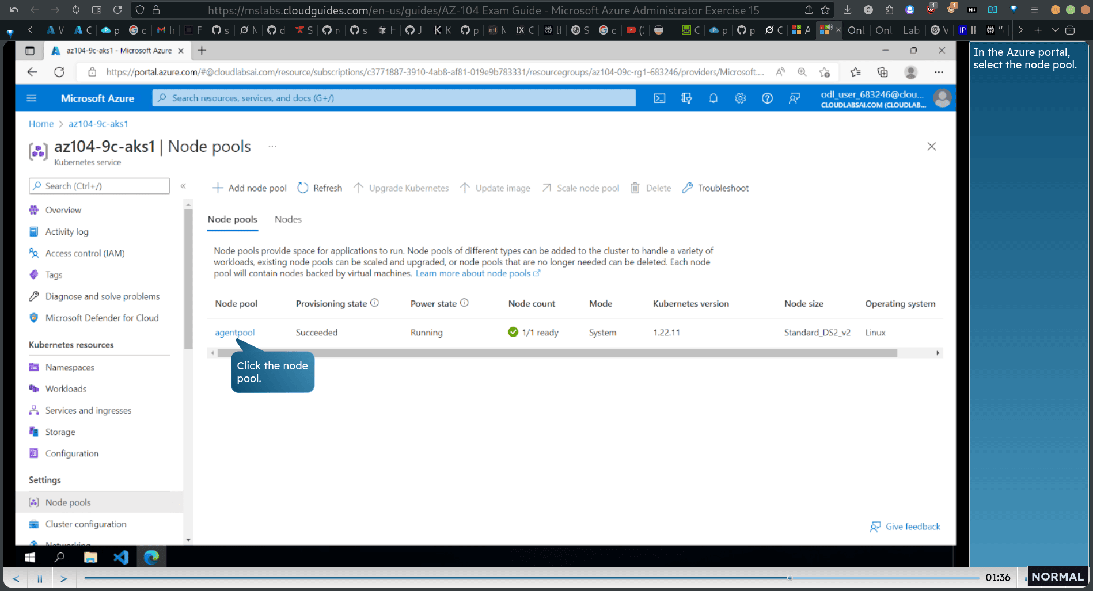The height and width of the screenshot is (591, 1093).
Task: Open the Azure help question mark
Action: (x=767, y=98)
